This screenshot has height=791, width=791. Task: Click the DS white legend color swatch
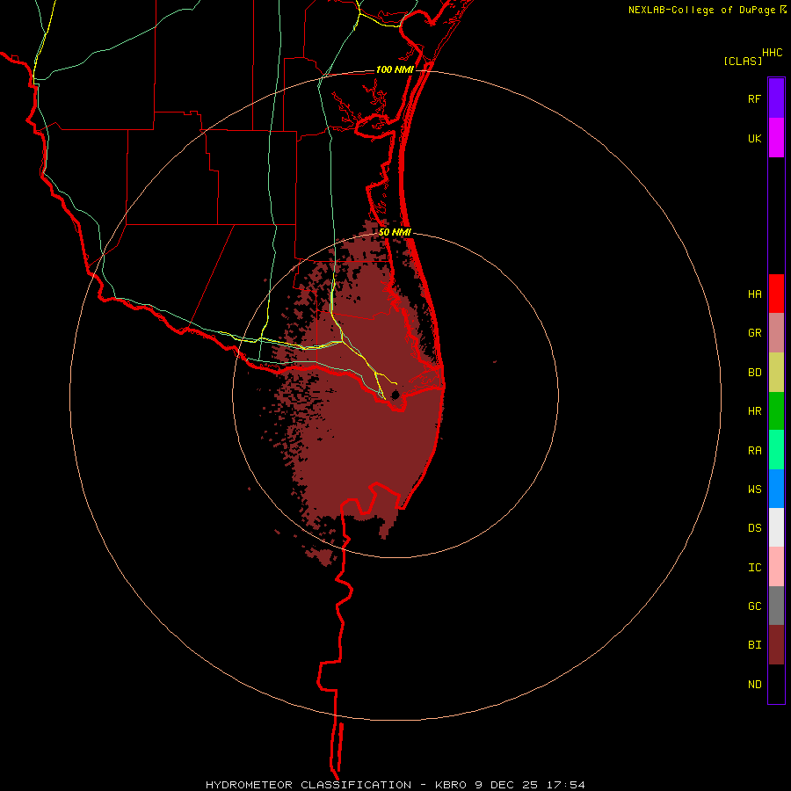[776, 527]
